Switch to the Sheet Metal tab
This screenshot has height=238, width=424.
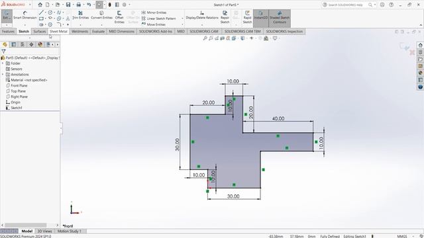[x=58, y=31]
